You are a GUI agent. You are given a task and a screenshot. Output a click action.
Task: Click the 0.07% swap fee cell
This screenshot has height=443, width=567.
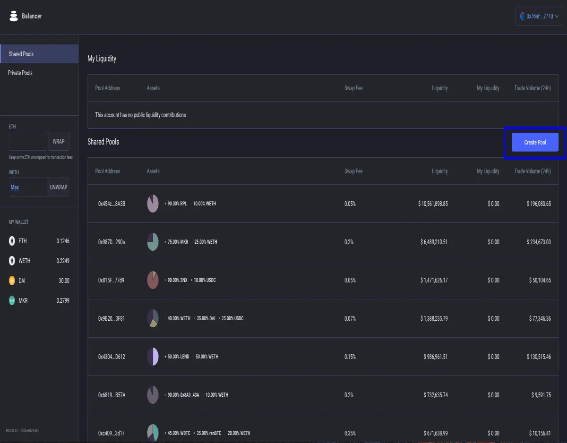(350, 318)
